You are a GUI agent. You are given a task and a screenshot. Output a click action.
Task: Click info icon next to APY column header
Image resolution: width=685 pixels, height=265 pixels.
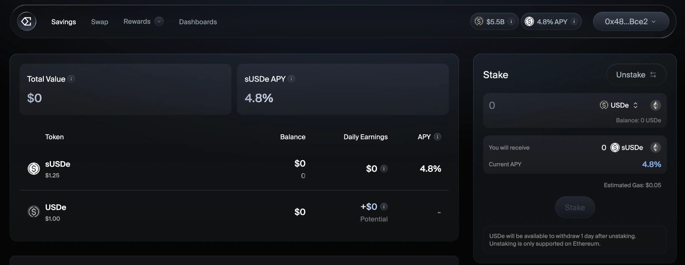pyautogui.click(x=437, y=137)
